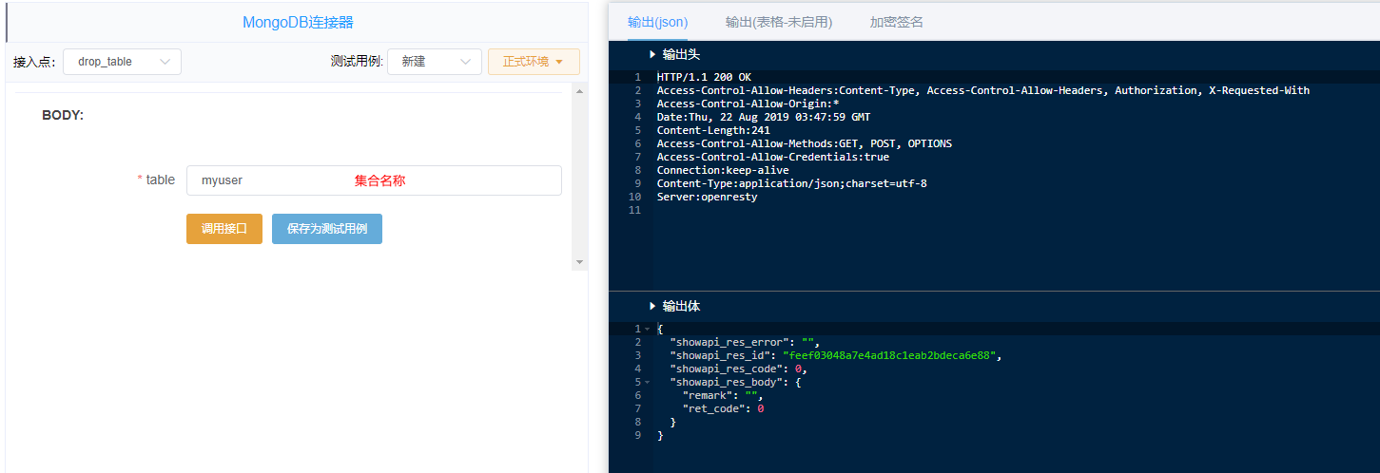Viewport: 1380px width, 473px height.
Task: Click the 调用接口 button
Action: [x=224, y=229]
